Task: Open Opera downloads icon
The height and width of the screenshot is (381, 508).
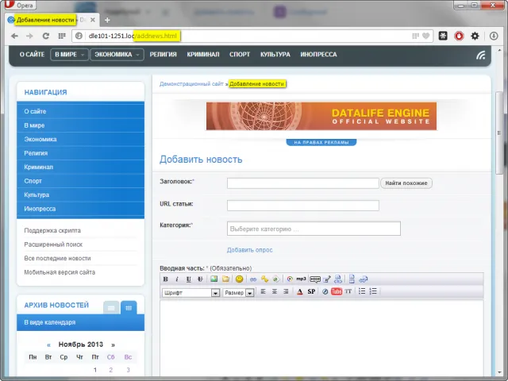Action: 494,36
